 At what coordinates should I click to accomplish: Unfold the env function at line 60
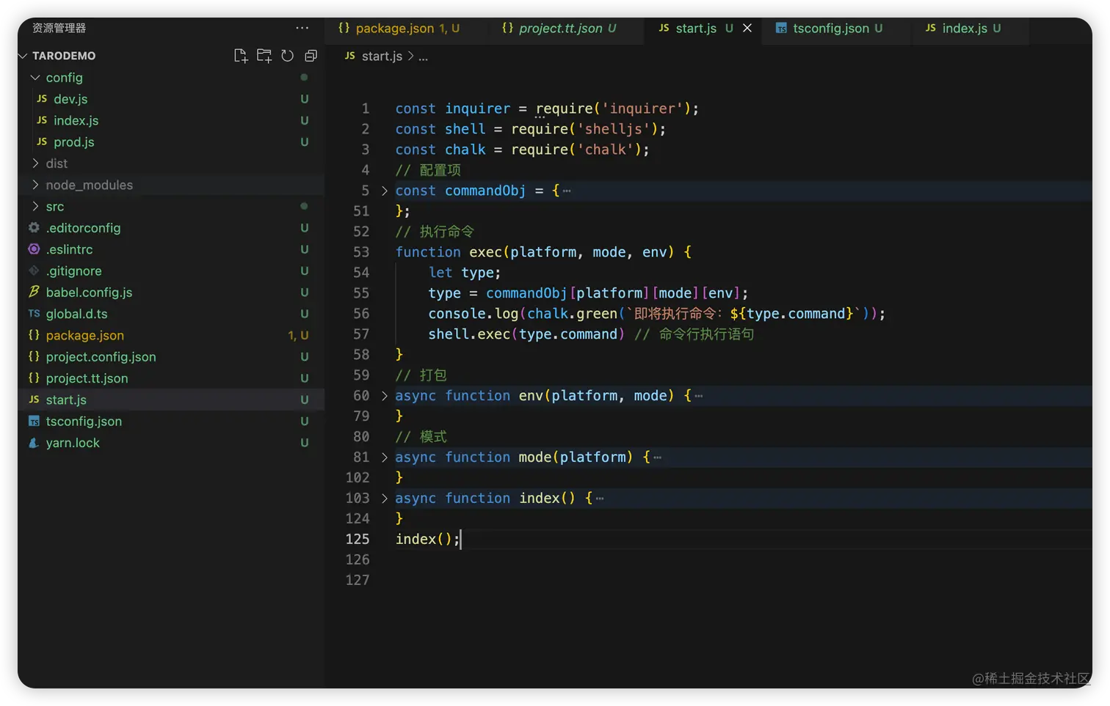click(x=384, y=396)
